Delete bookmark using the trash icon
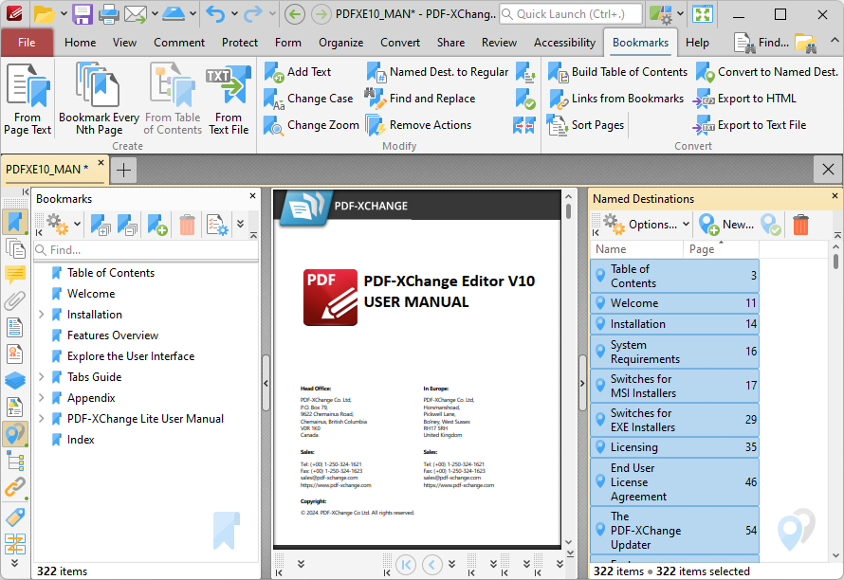Screen dimensions: 844x580 pyautogui.click(x=187, y=225)
